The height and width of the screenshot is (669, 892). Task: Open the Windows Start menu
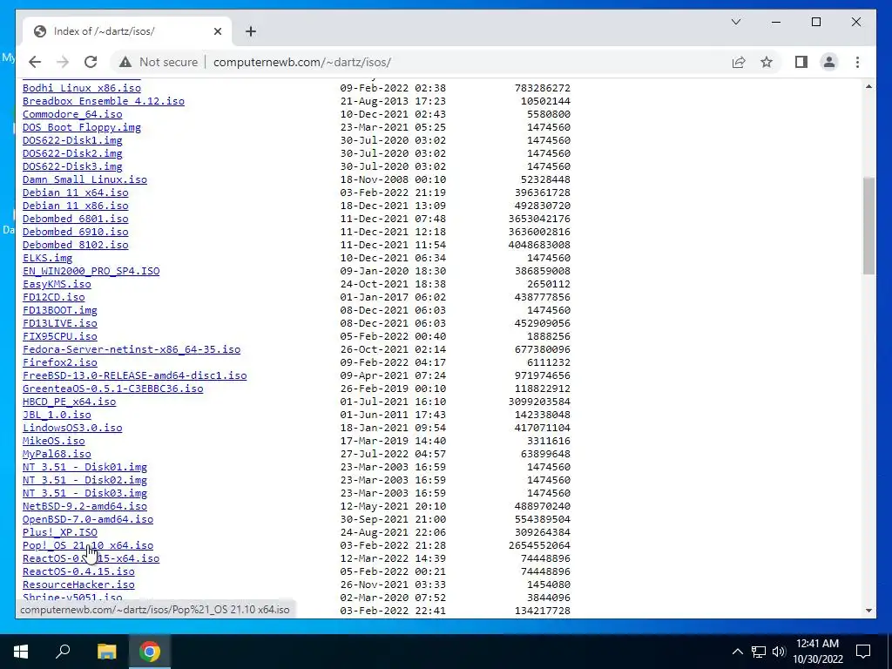[x=21, y=652]
